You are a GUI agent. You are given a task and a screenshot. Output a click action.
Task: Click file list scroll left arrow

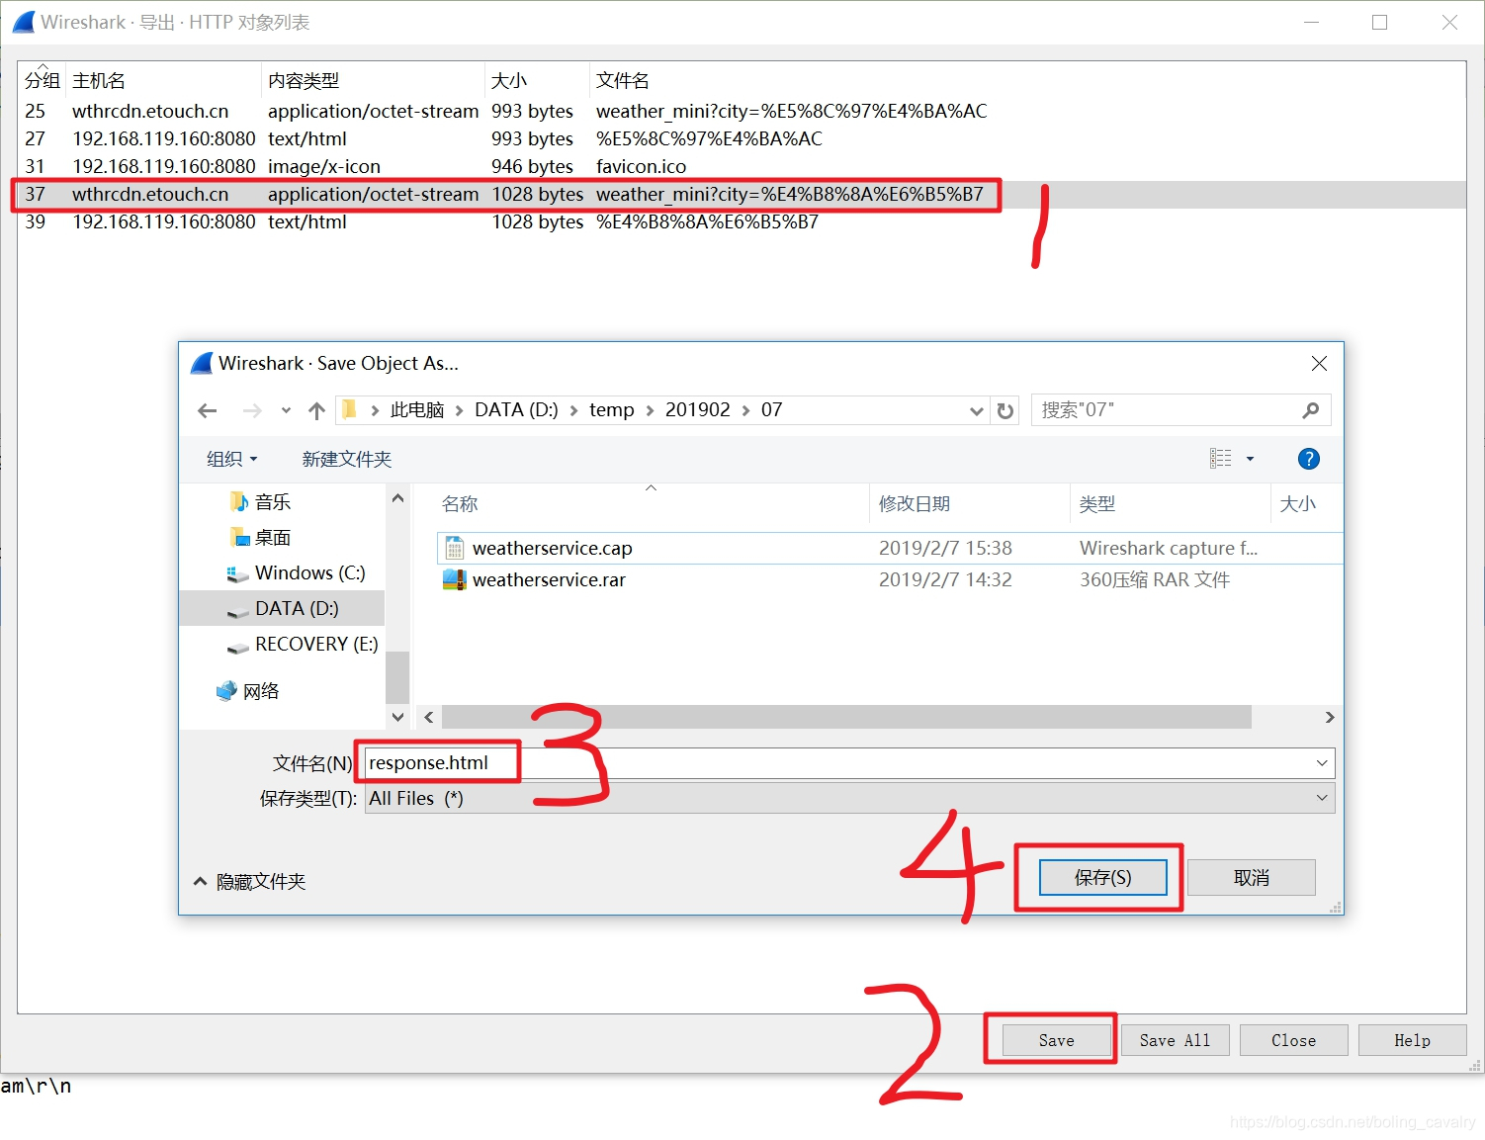(x=429, y=717)
